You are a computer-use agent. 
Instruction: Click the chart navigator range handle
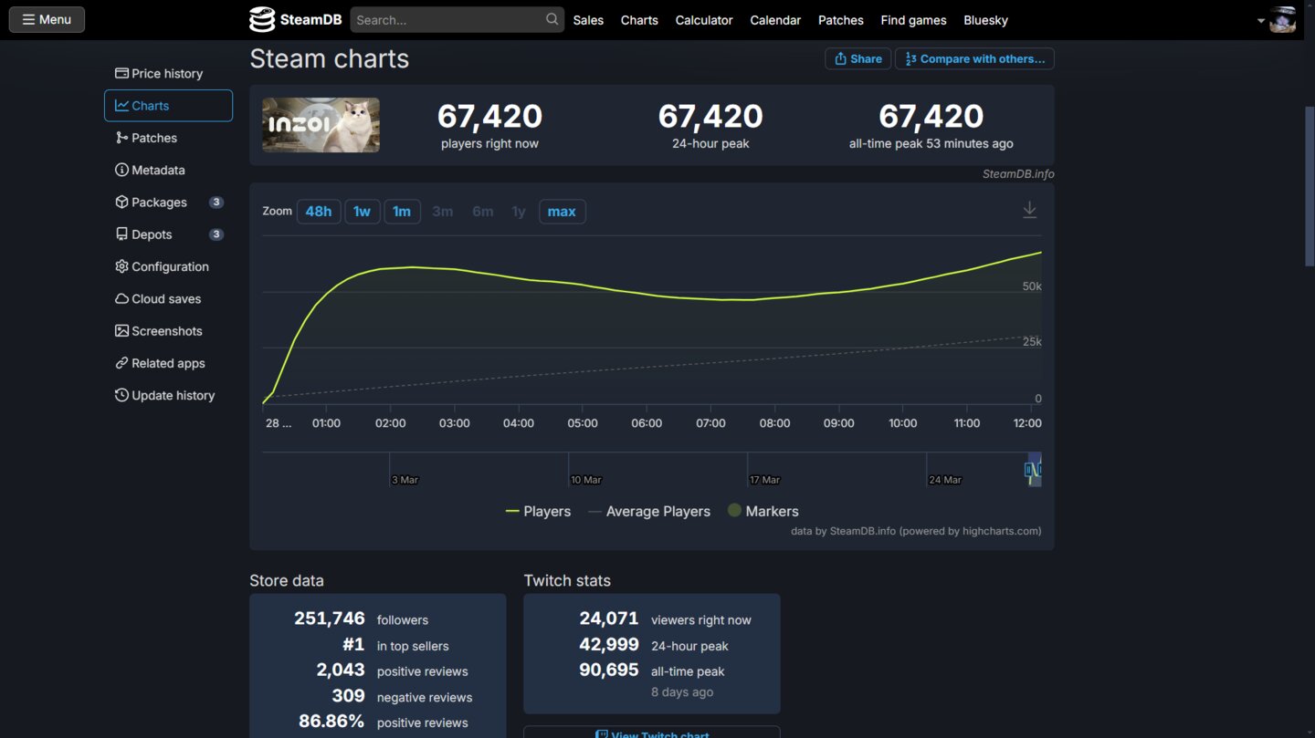click(1033, 470)
